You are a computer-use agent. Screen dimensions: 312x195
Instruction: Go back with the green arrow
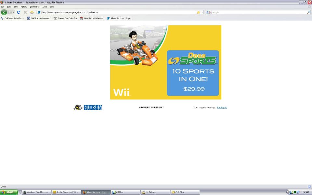coord(4,12)
